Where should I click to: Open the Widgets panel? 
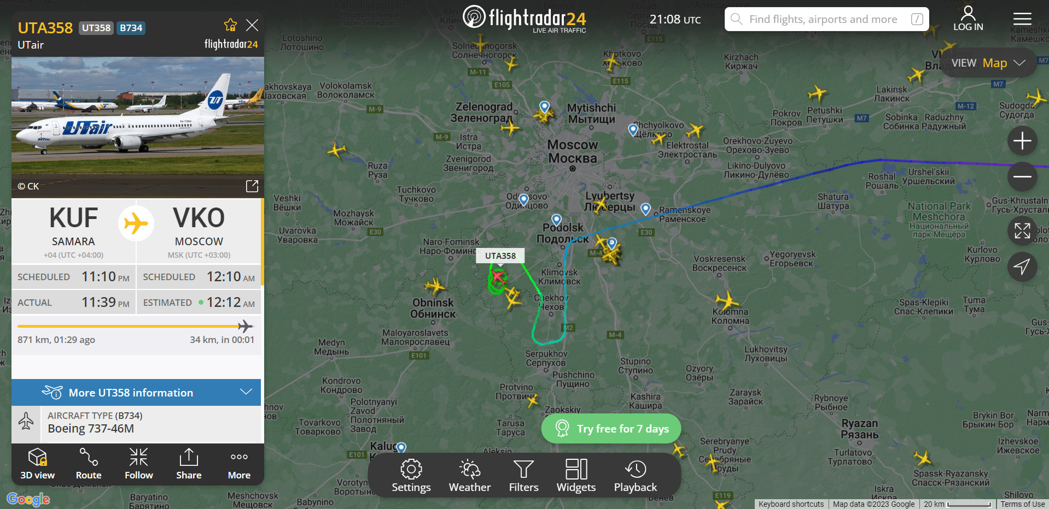(x=576, y=476)
